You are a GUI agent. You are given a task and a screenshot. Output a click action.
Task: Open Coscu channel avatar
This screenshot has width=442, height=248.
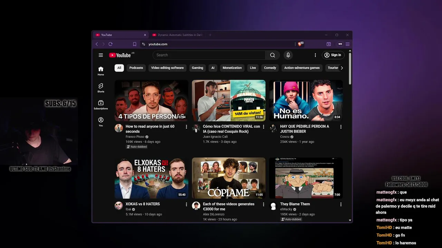coord(273,128)
